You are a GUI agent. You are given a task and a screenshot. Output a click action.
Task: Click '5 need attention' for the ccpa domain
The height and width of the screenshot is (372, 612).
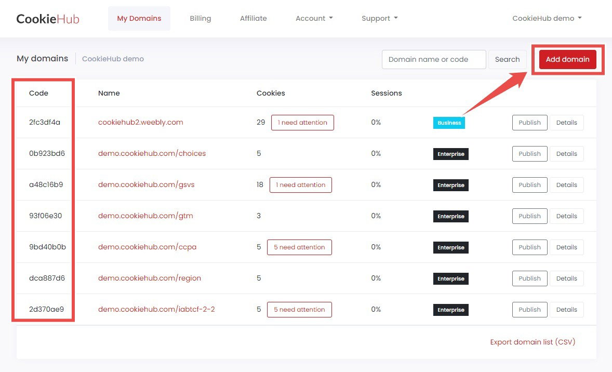299,247
